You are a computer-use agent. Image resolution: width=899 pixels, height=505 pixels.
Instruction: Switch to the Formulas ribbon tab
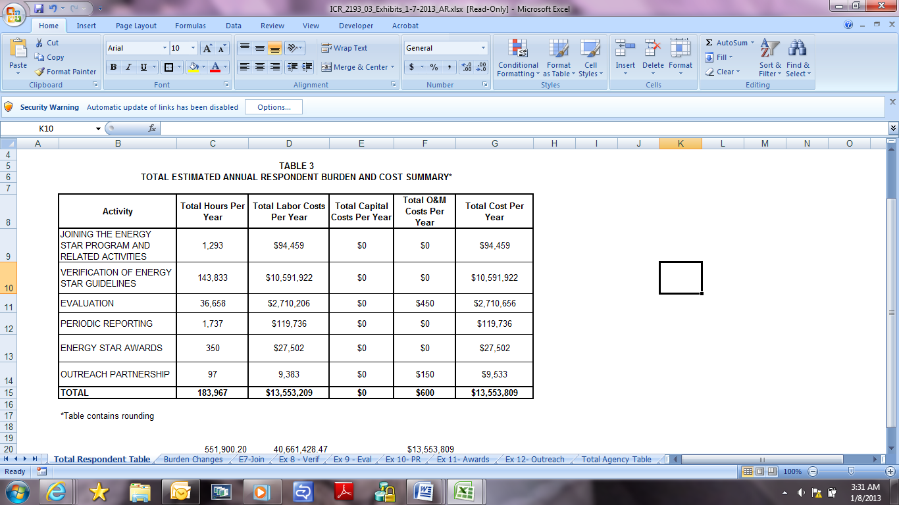(190, 26)
